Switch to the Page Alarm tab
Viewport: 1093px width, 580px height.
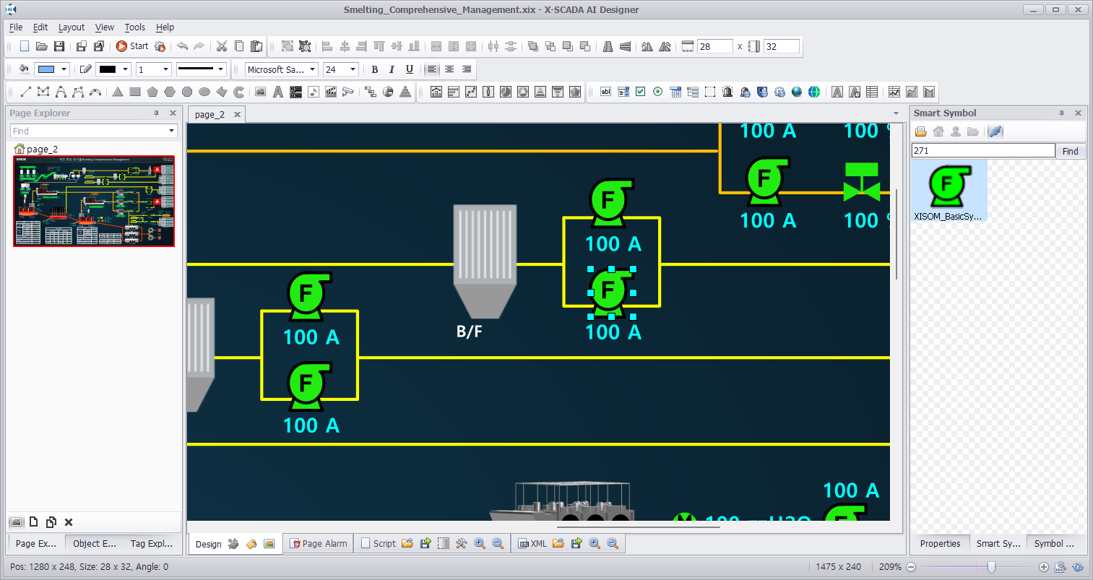click(x=319, y=543)
